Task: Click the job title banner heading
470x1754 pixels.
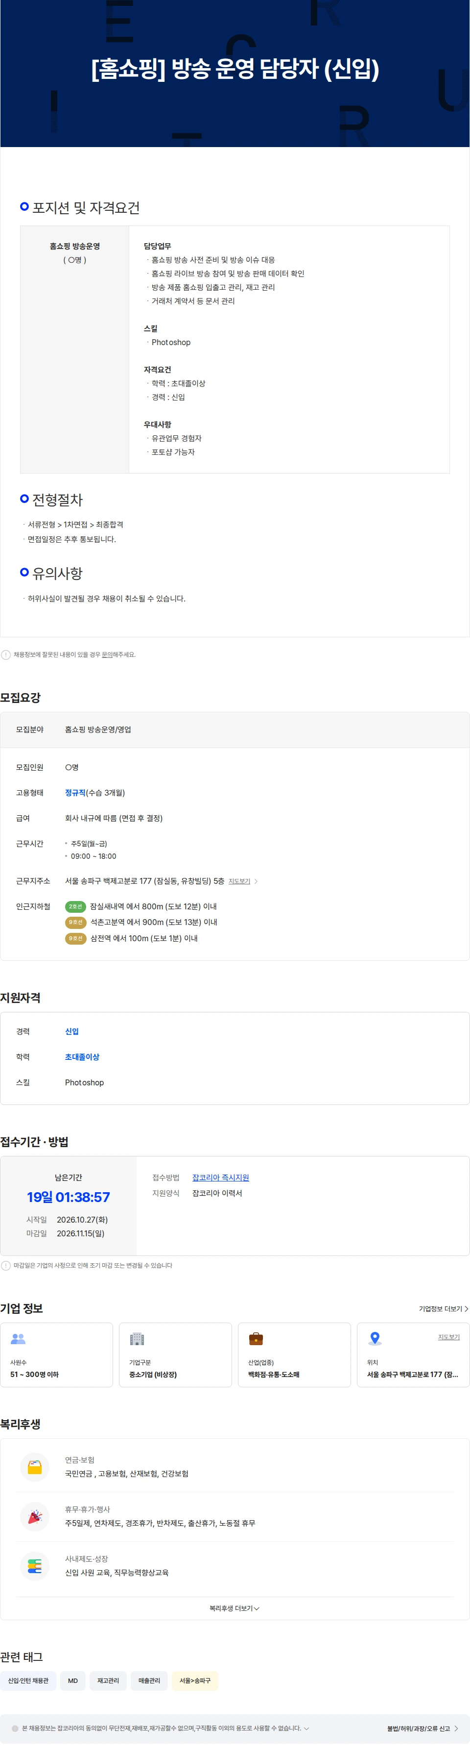Action: coord(235,68)
